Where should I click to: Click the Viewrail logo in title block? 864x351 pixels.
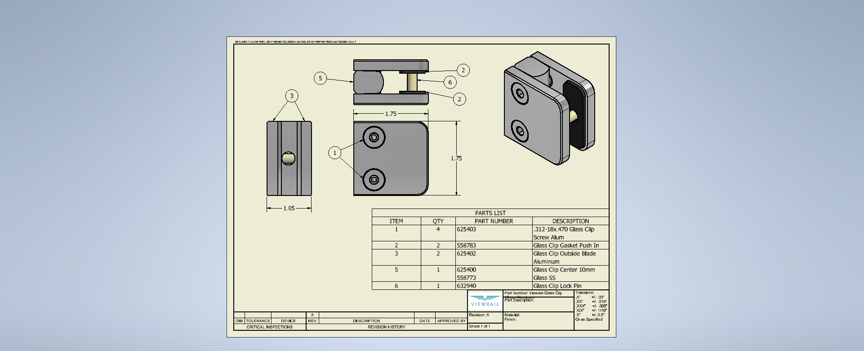(x=485, y=301)
